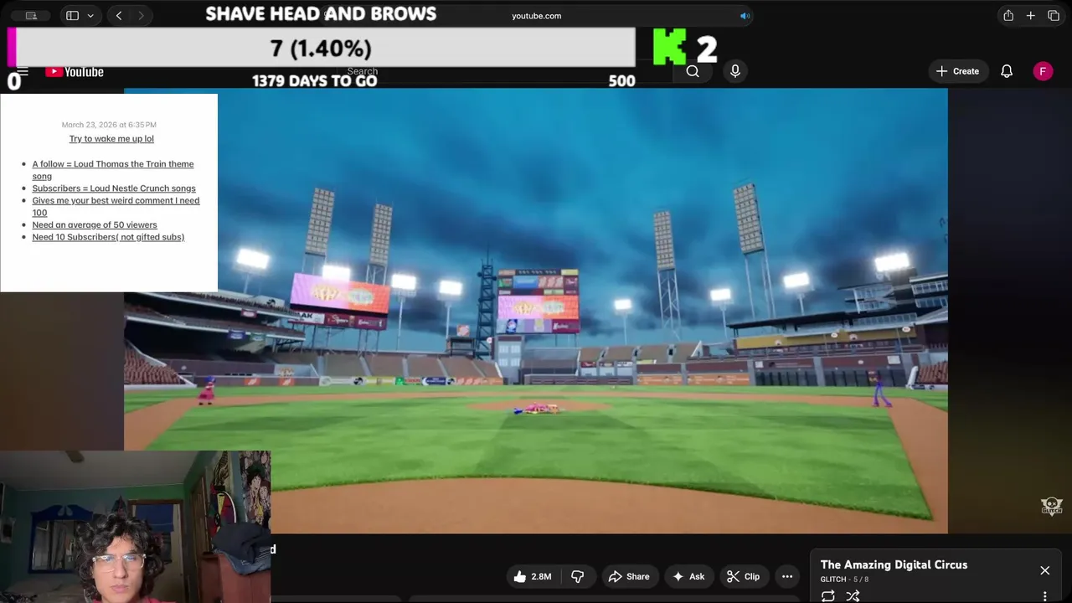1072x603 pixels.
Task: Open playlist panel options menu
Action: (x=1044, y=596)
